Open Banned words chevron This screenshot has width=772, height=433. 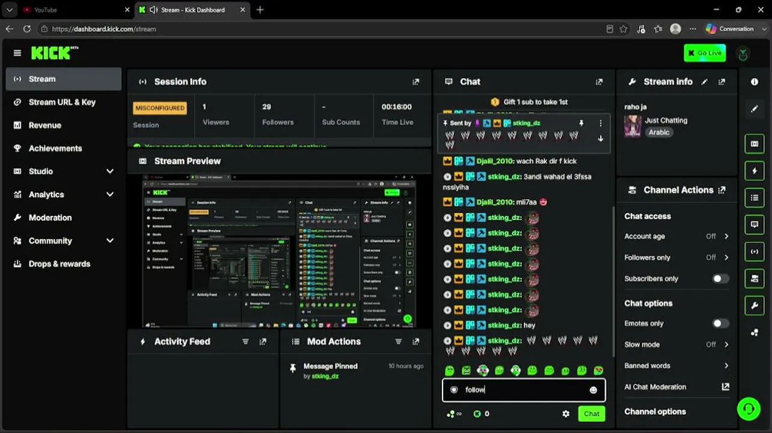tap(726, 366)
